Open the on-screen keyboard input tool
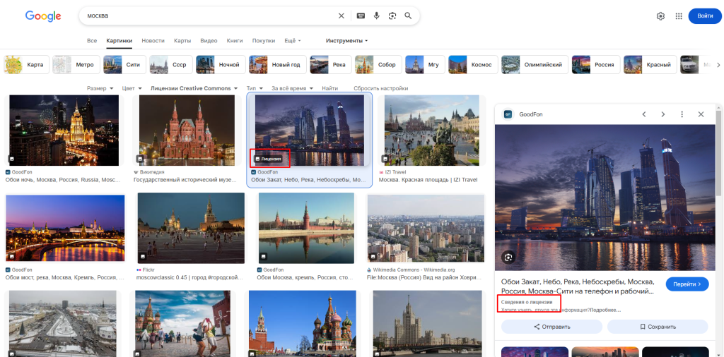 [361, 16]
